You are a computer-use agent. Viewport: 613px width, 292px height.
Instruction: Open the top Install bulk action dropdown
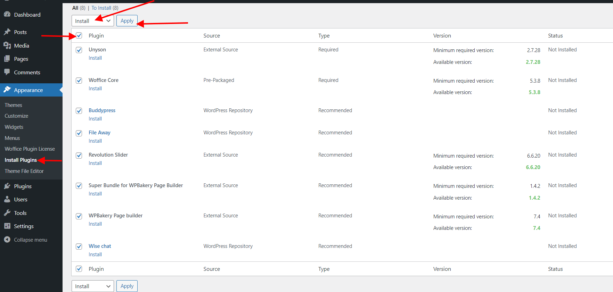[x=92, y=21]
